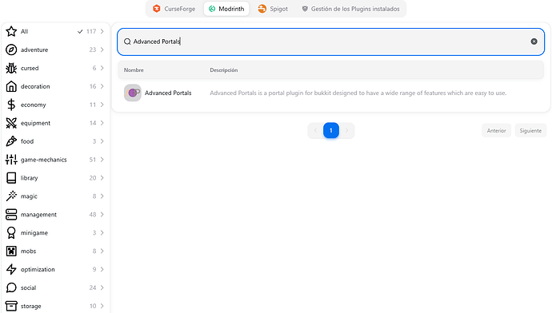Click the star icon for All category
The width and height of the screenshot is (552, 313).
[x=11, y=31]
